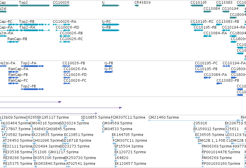Click EST EK144705.5prime
This screenshot has width=246, height=168.
click(x=128, y=135)
